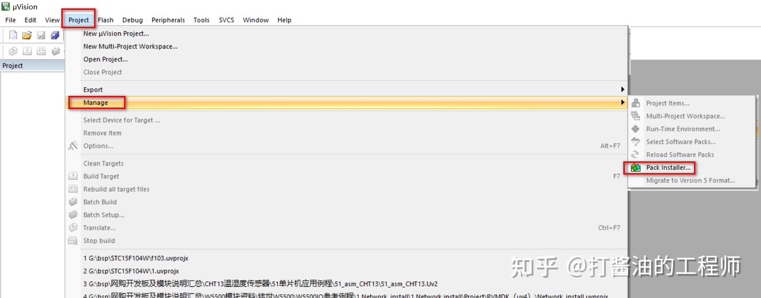Screen dimensions: 761x298
Task: Click the Remove Item entry
Action: coord(347,133)
